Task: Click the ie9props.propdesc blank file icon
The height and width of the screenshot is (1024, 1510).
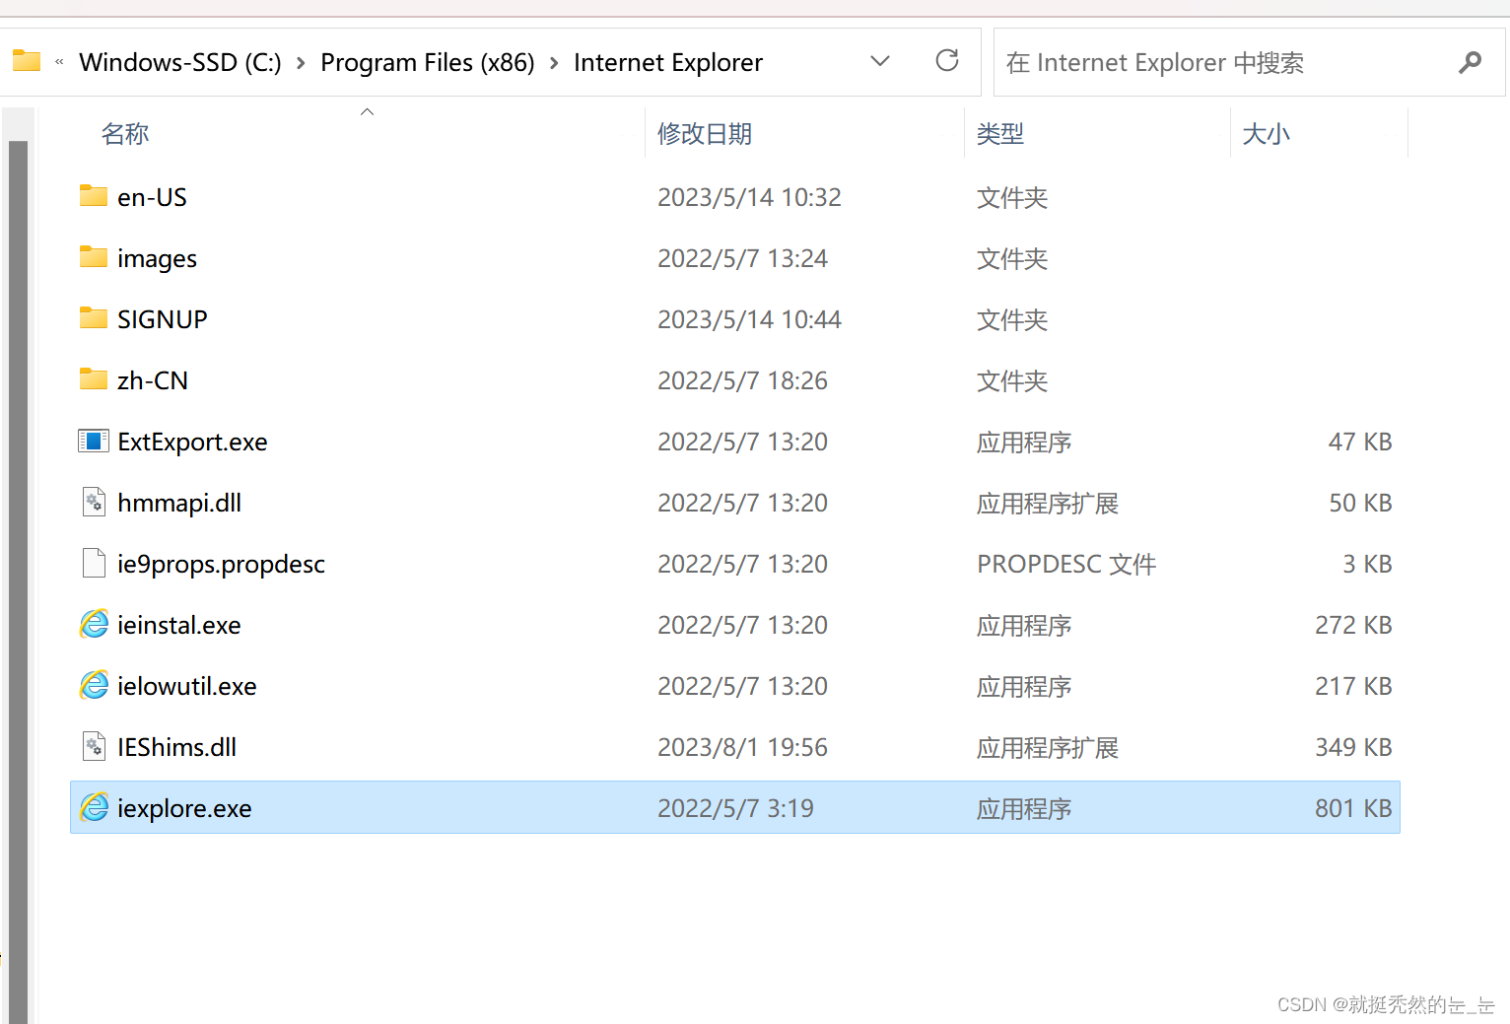Action: pos(94,563)
